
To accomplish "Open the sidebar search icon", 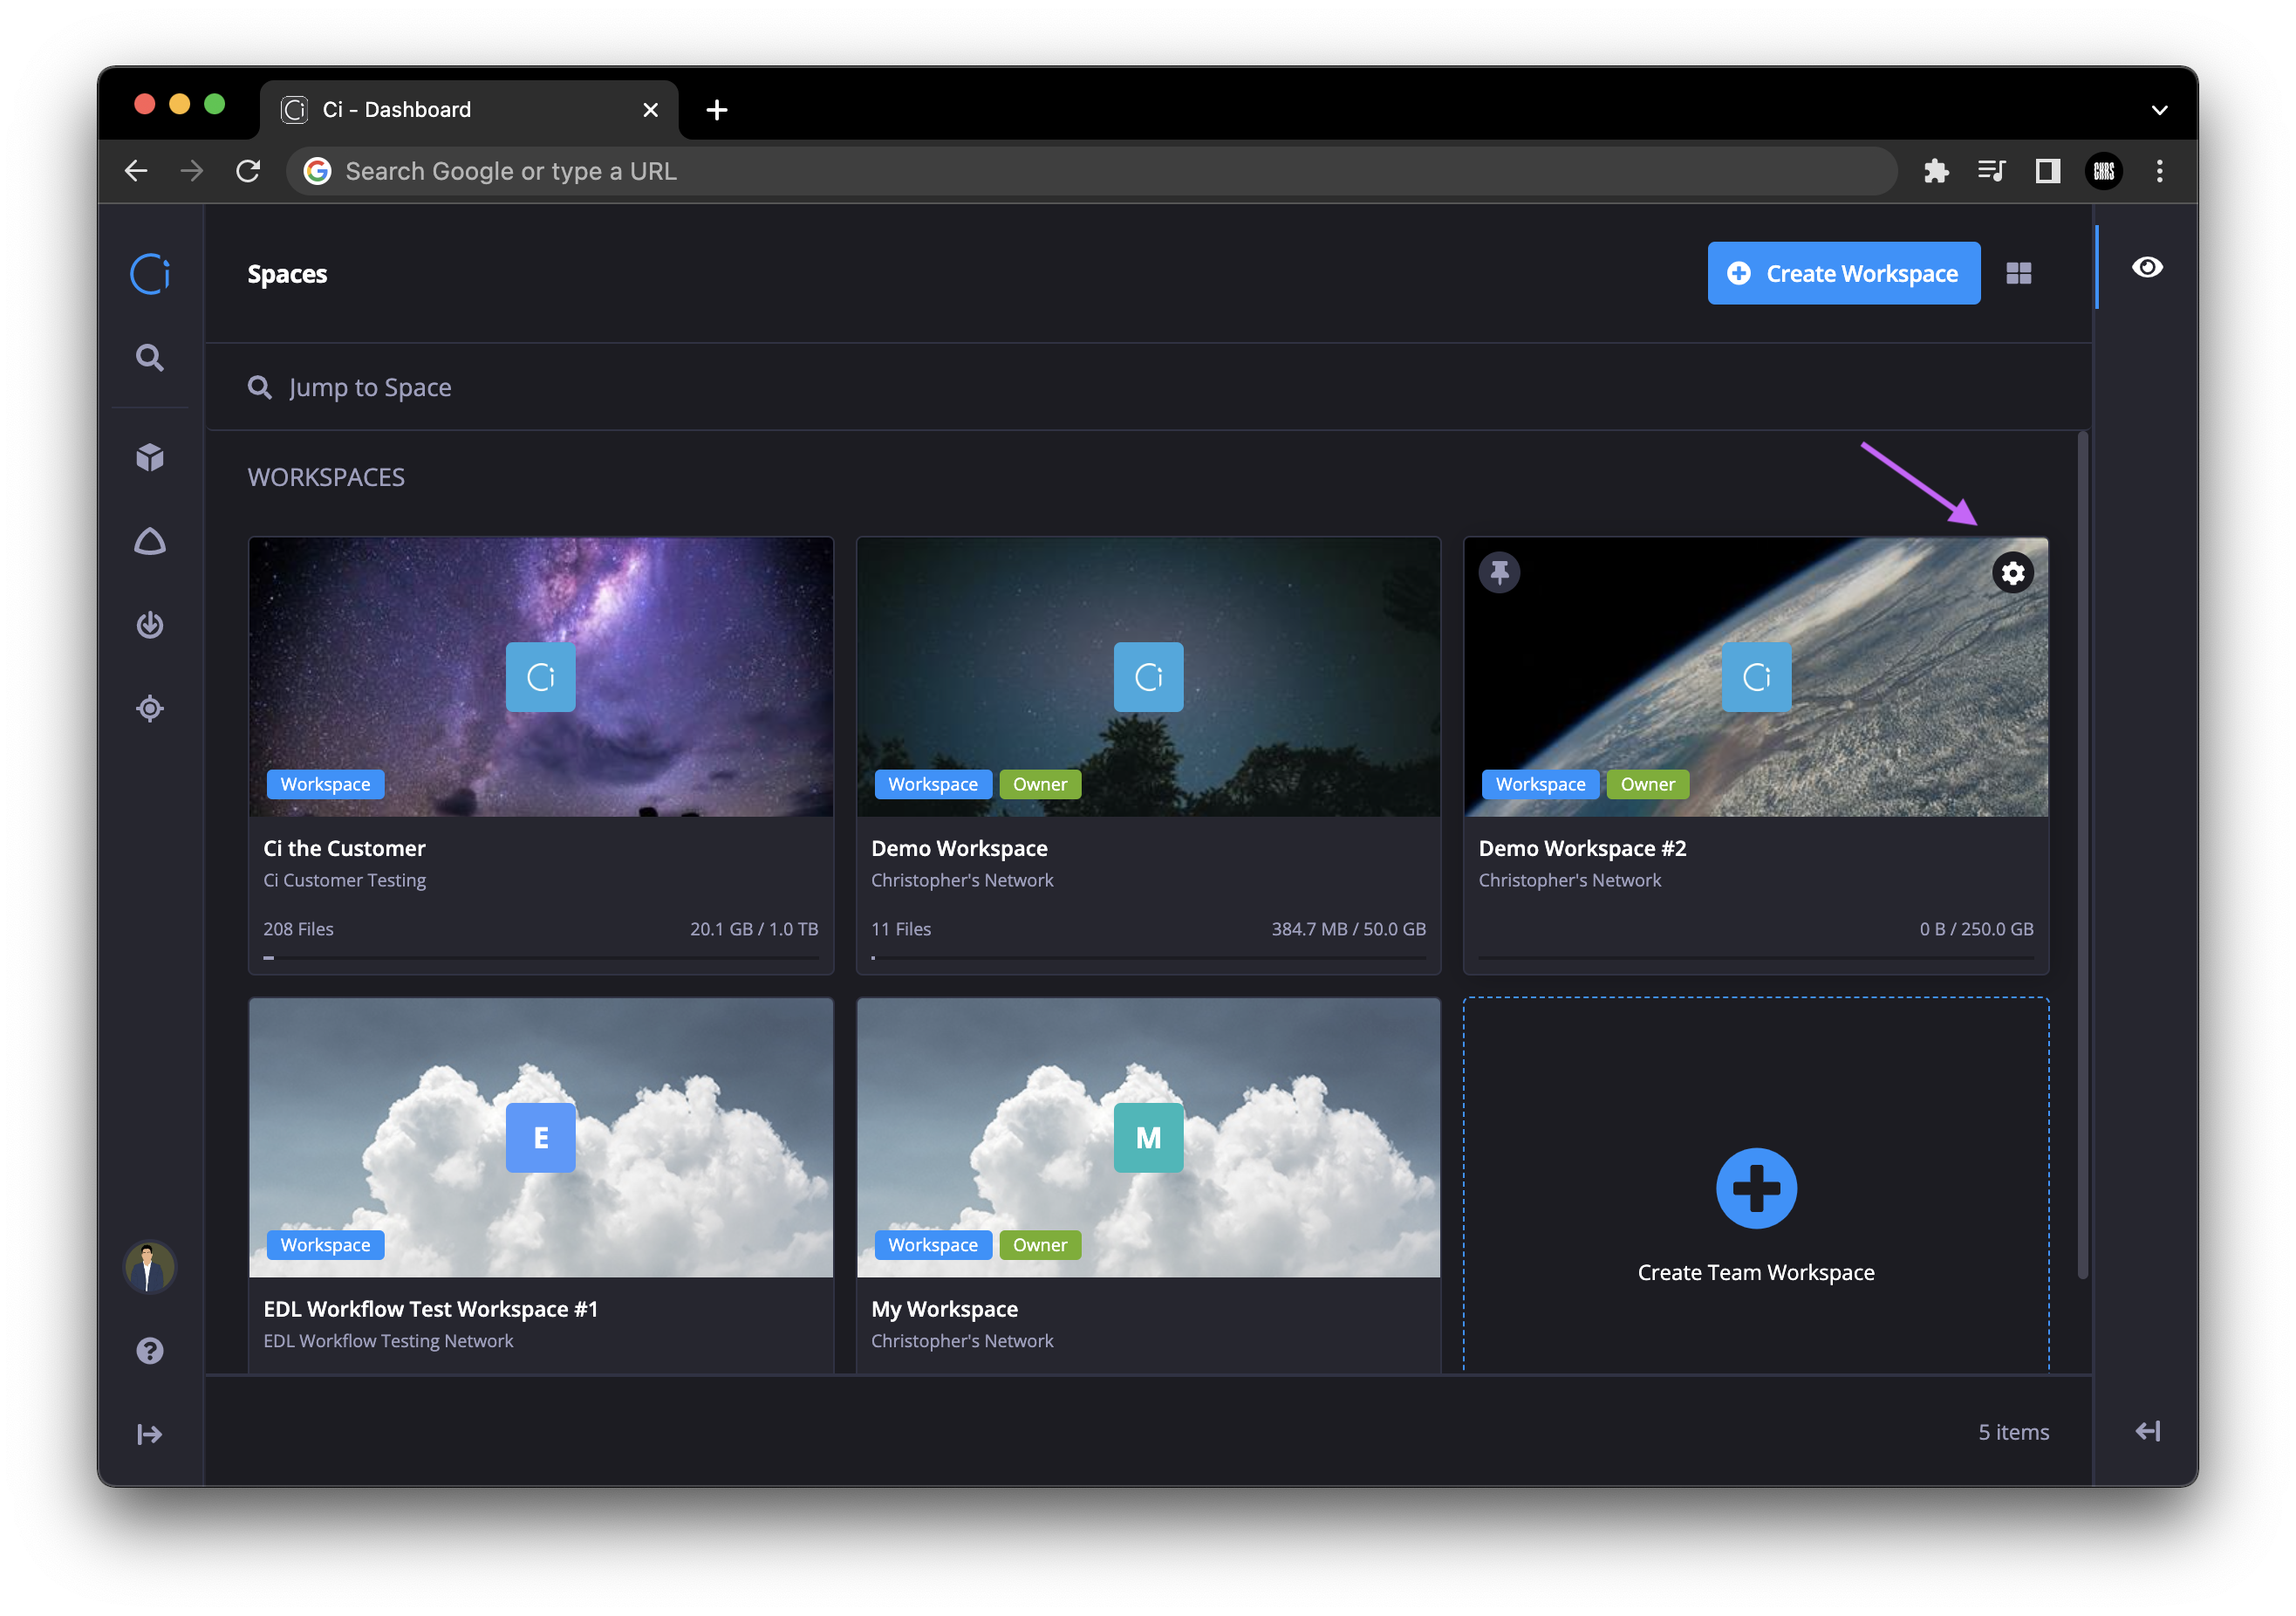I will tap(150, 358).
